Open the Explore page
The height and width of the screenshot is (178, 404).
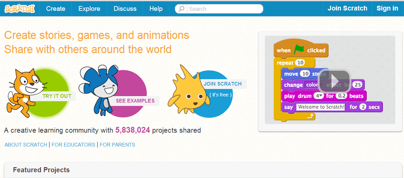tap(89, 9)
